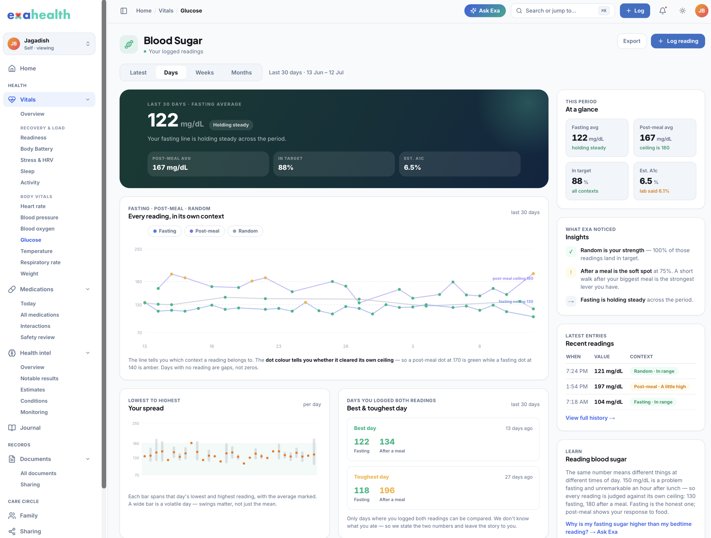This screenshot has height=538, width=711.
Task: Collapse the Vitals section chevron
Action: (88, 99)
